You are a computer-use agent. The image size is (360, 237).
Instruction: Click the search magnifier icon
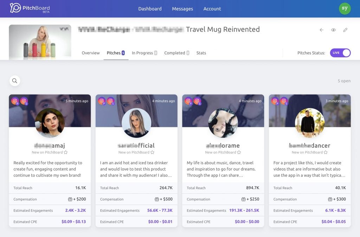pos(15,81)
